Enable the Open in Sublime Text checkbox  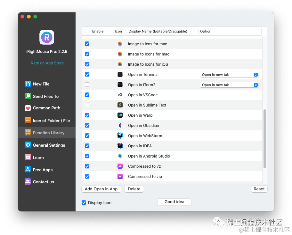[87, 105]
